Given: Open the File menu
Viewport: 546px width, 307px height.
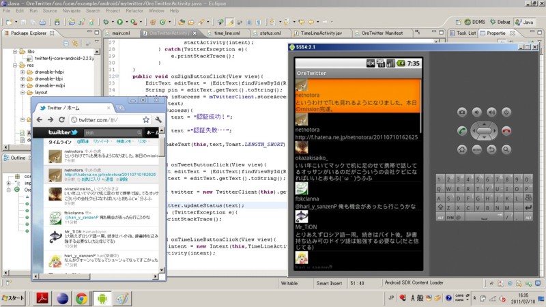Looking at the screenshot, I should [x=6, y=11].
